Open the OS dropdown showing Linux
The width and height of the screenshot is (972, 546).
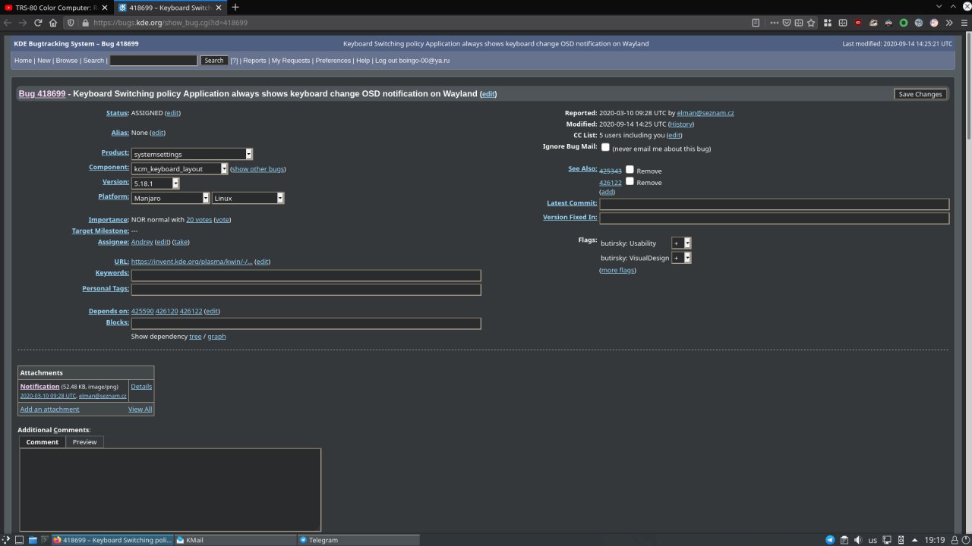coord(248,198)
